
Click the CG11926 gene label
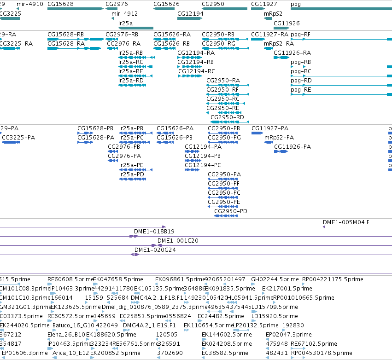tap(287, 23)
